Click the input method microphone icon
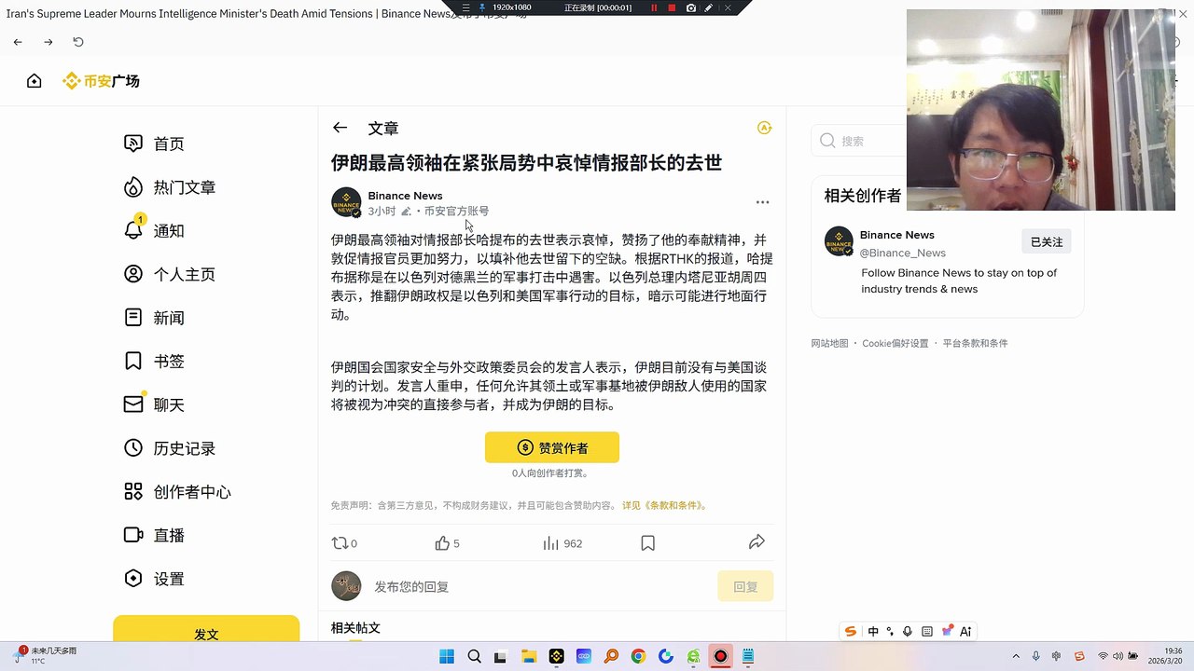This screenshot has width=1194, height=671. tap(908, 631)
